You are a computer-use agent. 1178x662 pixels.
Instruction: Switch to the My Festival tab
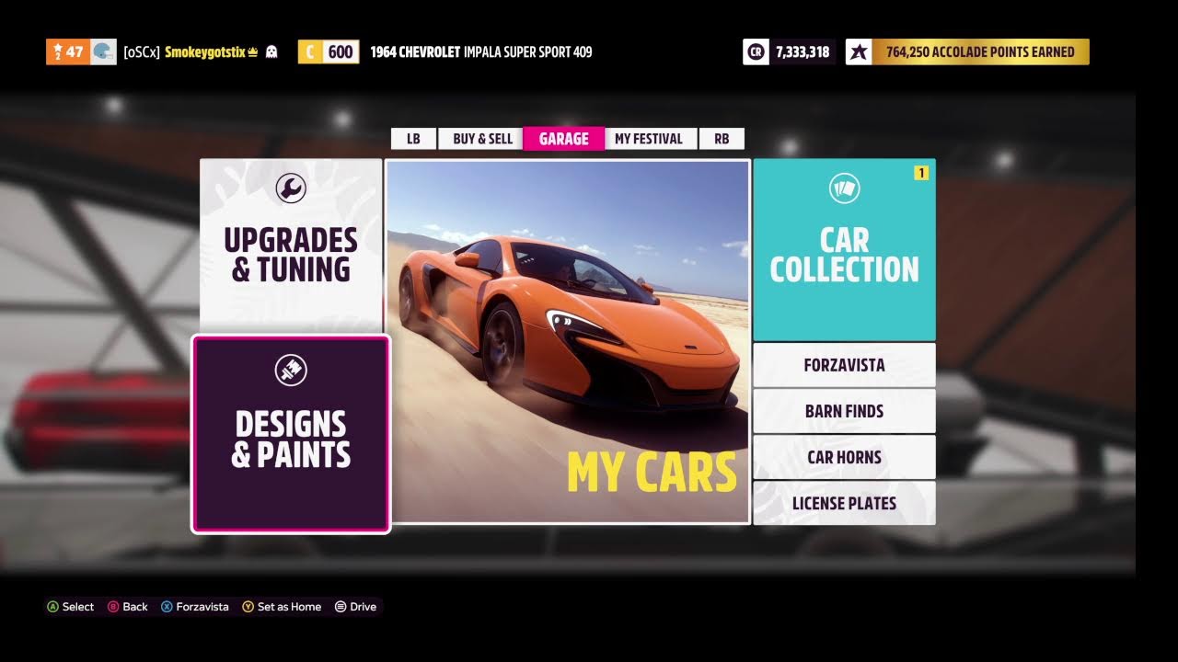[649, 139]
